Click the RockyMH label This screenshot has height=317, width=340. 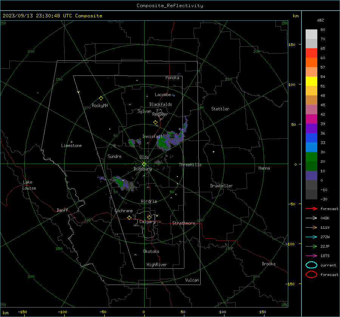click(x=100, y=106)
